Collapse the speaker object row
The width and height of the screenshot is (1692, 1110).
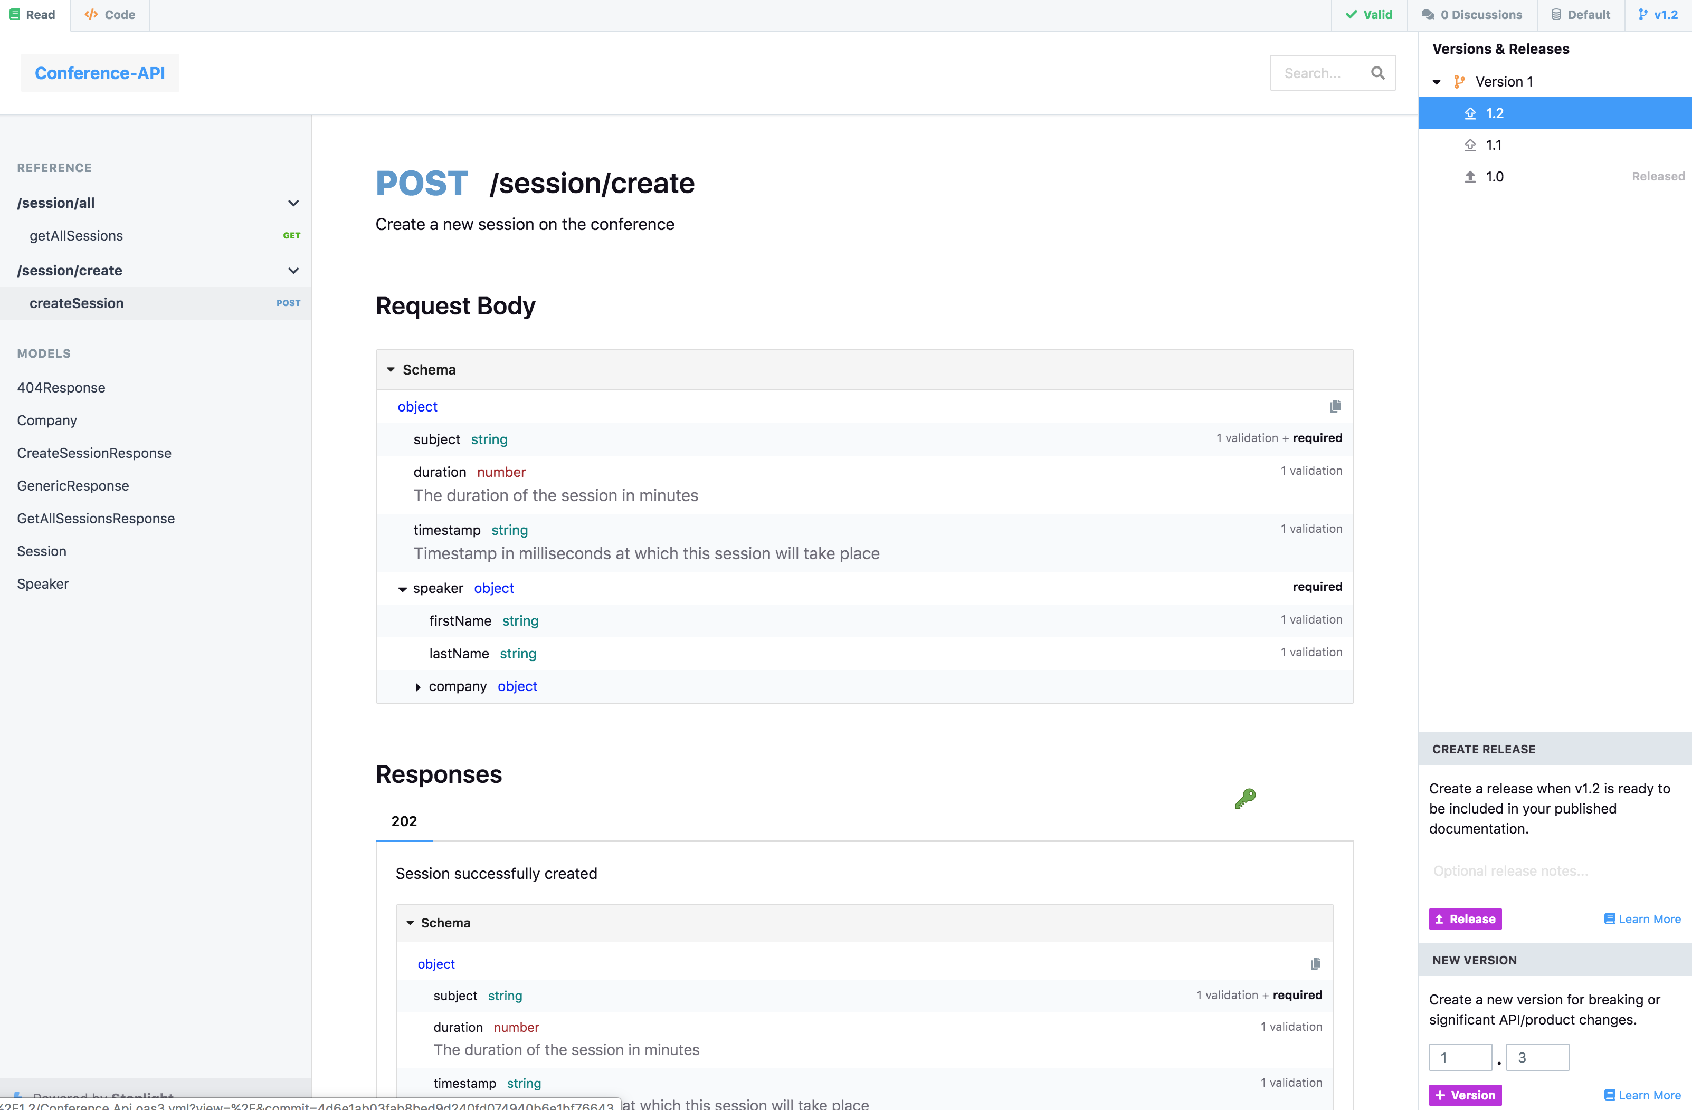click(402, 589)
